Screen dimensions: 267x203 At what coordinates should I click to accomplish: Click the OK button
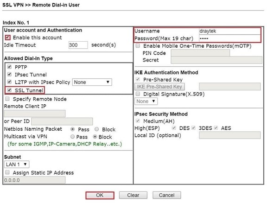point(100,195)
